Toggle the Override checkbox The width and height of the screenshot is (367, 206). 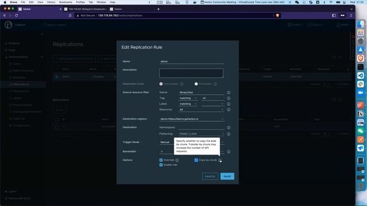[x=161, y=160]
